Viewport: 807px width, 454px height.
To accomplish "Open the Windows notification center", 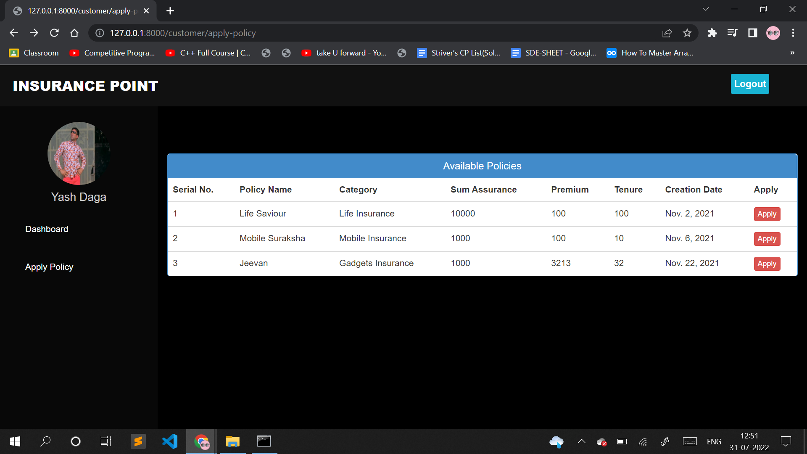I will 786,441.
